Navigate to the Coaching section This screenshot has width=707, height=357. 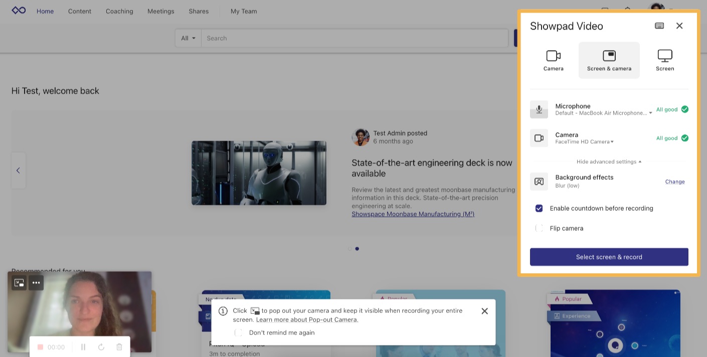pyautogui.click(x=119, y=11)
